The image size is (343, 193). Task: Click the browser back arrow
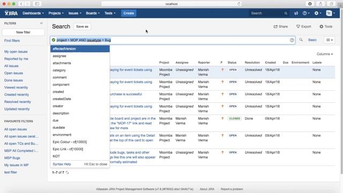pyautogui.click(x=21, y=4)
